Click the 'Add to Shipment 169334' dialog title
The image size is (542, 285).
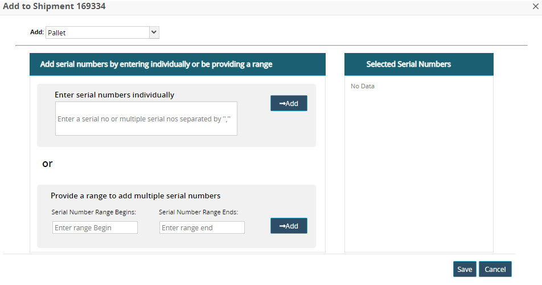54,6
